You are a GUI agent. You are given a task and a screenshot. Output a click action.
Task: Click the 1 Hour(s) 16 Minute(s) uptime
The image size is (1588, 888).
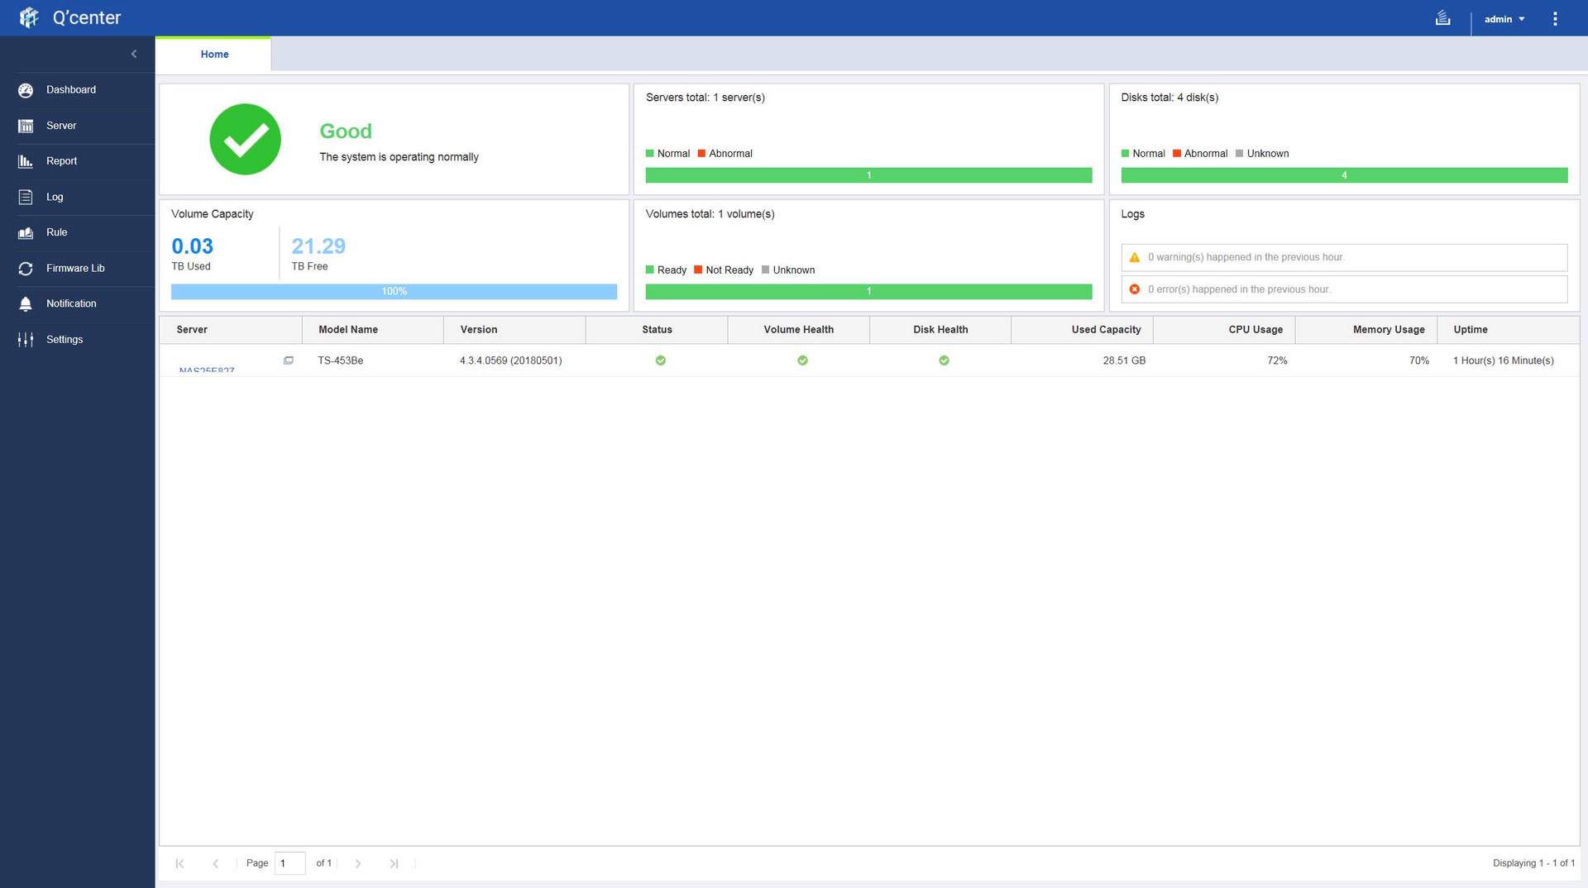point(1504,361)
